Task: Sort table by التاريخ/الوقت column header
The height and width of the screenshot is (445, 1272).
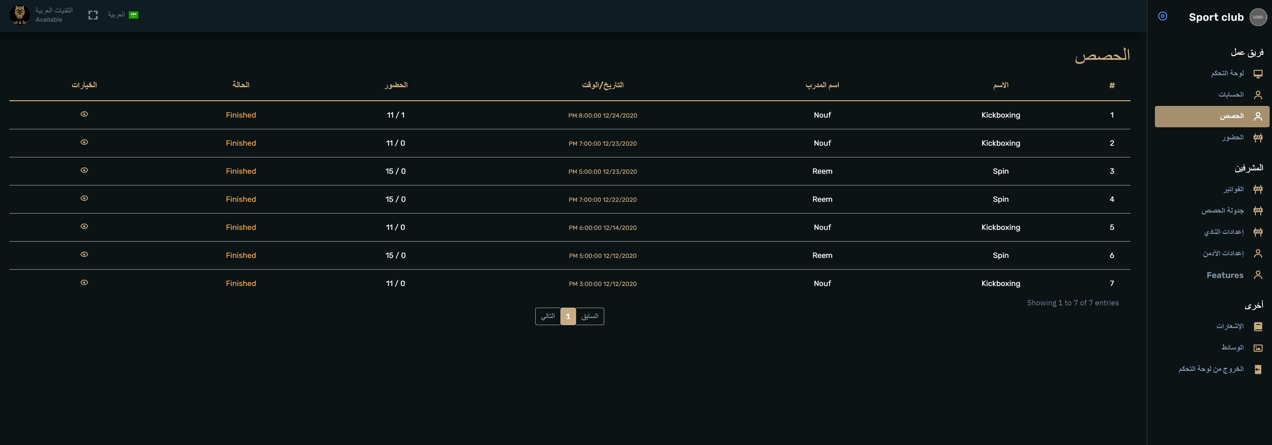Action: (x=603, y=85)
